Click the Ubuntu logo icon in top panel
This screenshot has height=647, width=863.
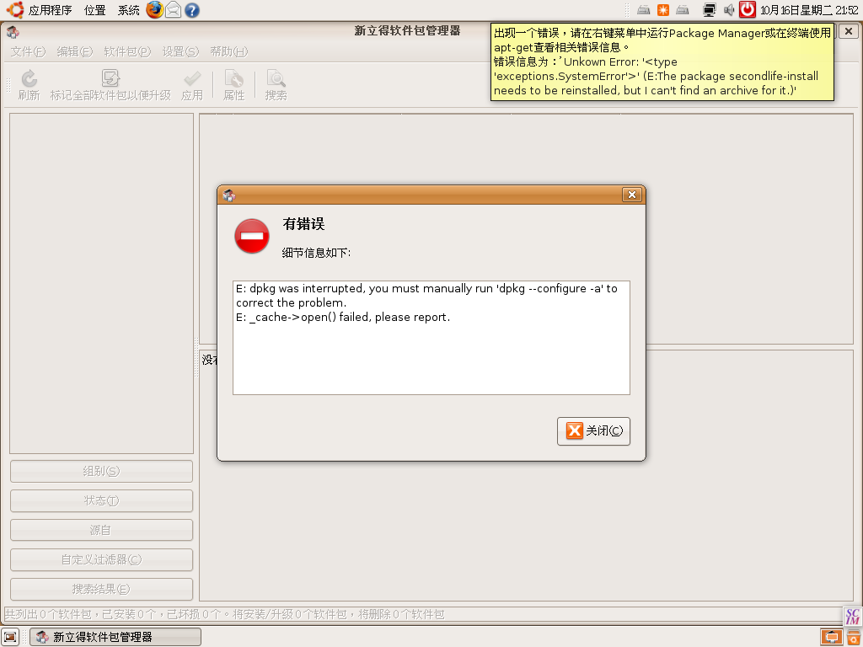pos(15,10)
